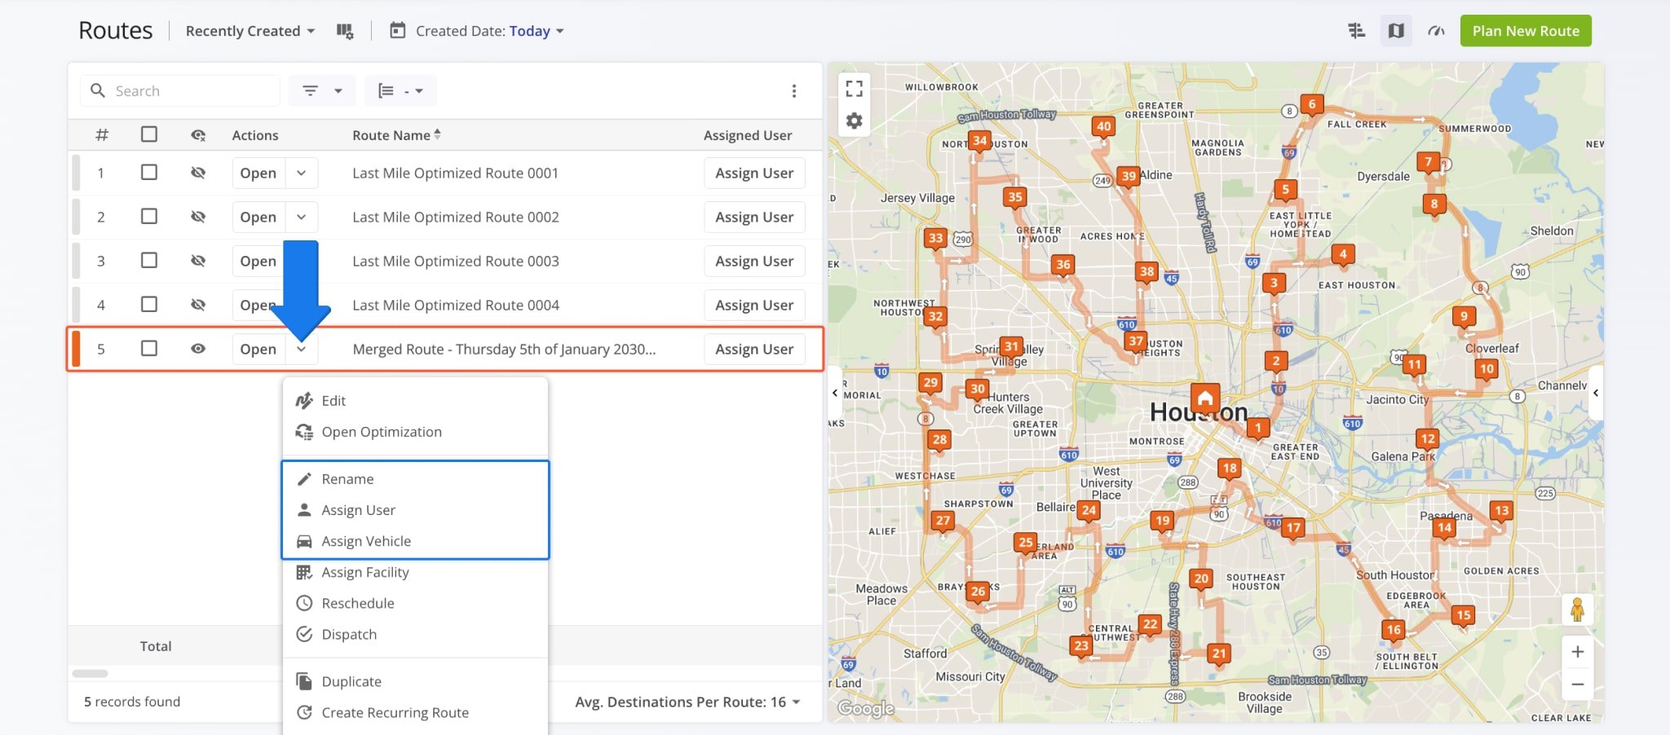Screen dimensions: 1670x735
Task: Assign a user to the Merged Route
Action: pos(753,349)
